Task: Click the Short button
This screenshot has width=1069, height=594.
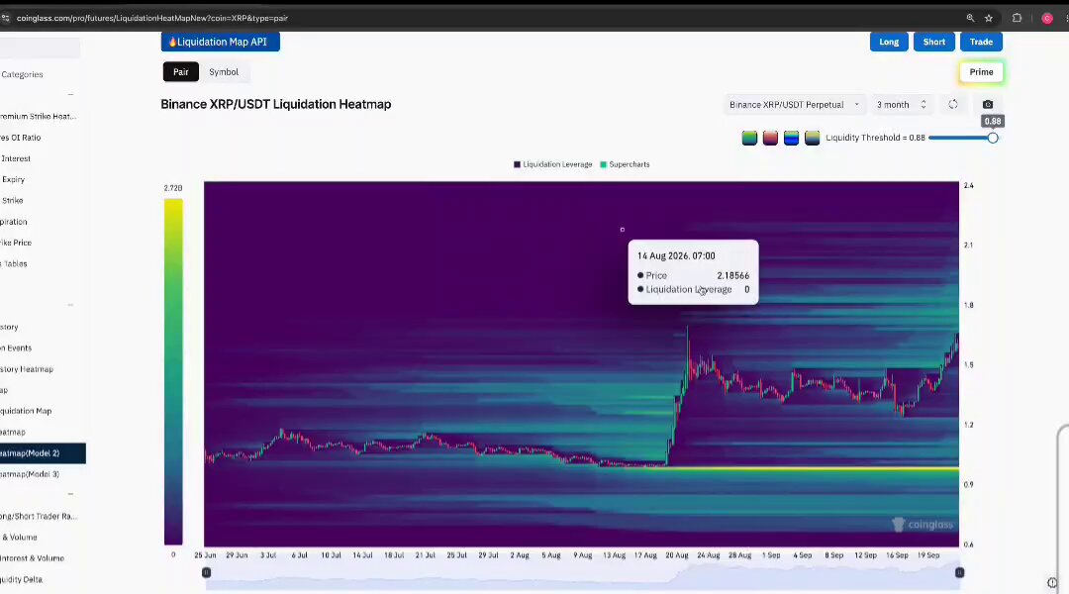Action: pyautogui.click(x=934, y=42)
